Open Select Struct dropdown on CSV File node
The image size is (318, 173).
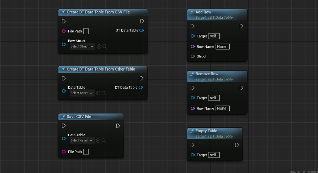82,46
